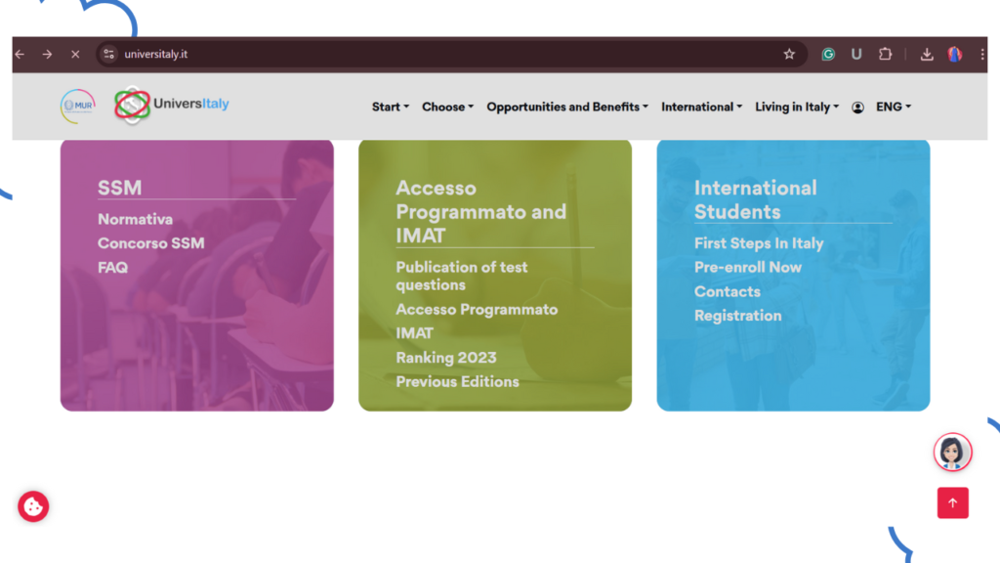Expand the Choose dropdown menu
The image size is (1000, 563).
tap(447, 108)
